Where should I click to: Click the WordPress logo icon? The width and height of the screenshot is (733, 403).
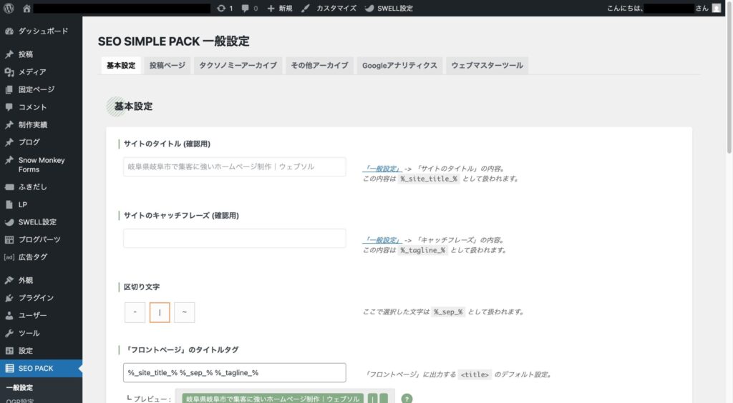(x=9, y=9)
